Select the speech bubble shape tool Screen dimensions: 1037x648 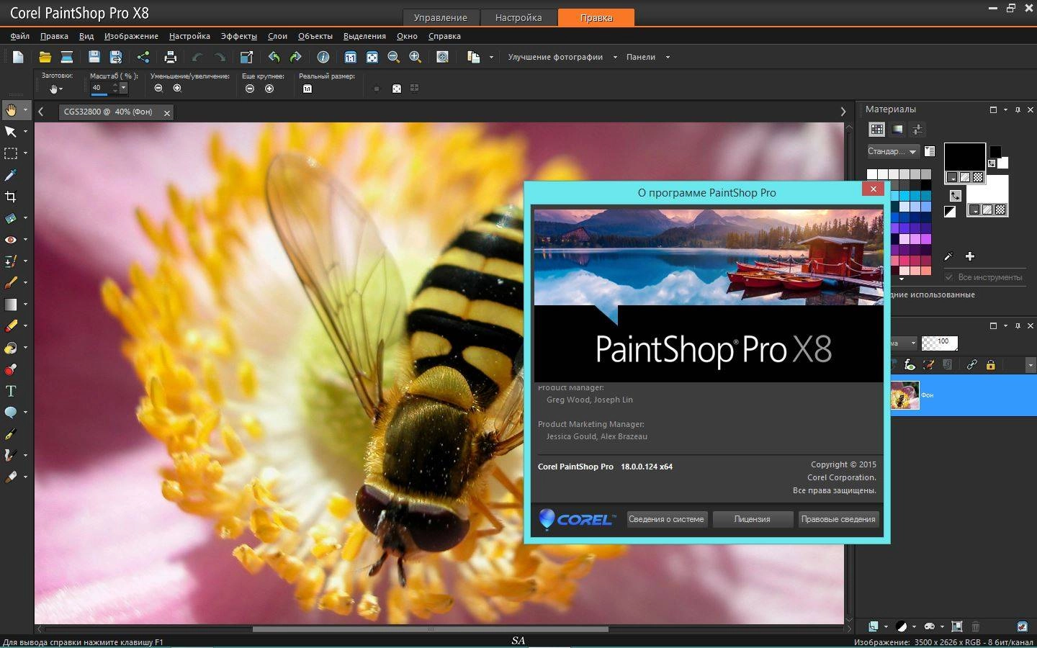point(11,413)
